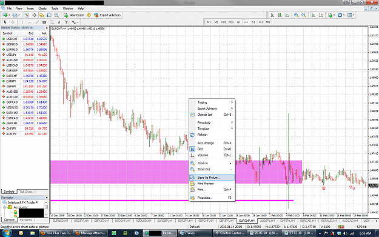This screenshot has width=379, height=237.
Task: Switch to the Tick Chart tab
Action: coord(25,192)
